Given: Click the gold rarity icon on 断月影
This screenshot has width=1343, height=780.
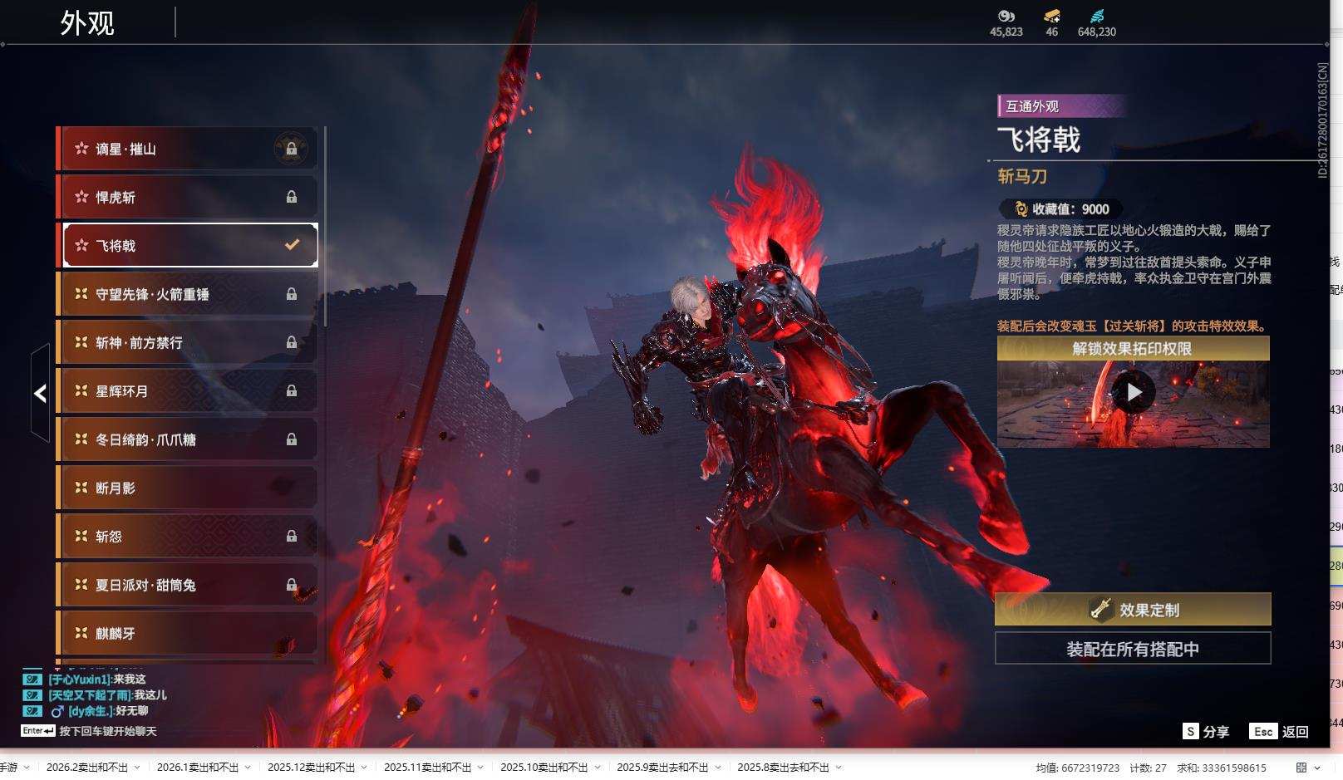Looking at the screenshot, I should (81, 488).
